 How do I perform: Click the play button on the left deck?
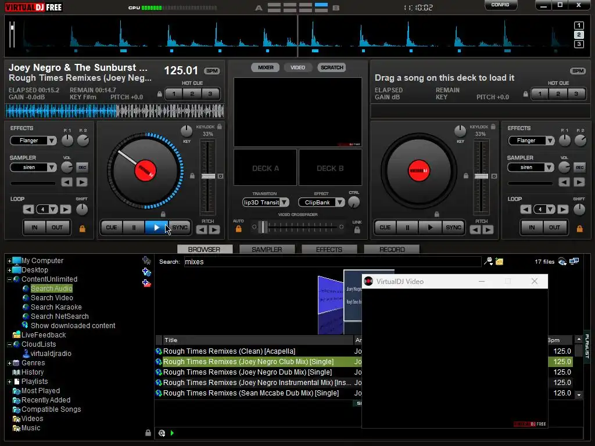[x=156, y=228]
